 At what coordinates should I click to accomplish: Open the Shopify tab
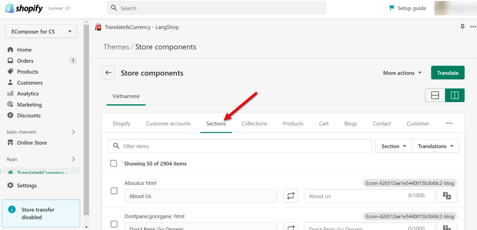coord(122,123)
